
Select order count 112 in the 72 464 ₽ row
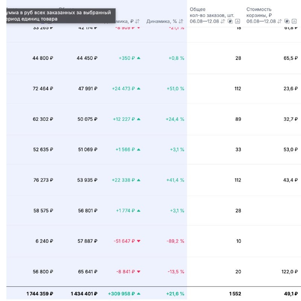[238, 89]
